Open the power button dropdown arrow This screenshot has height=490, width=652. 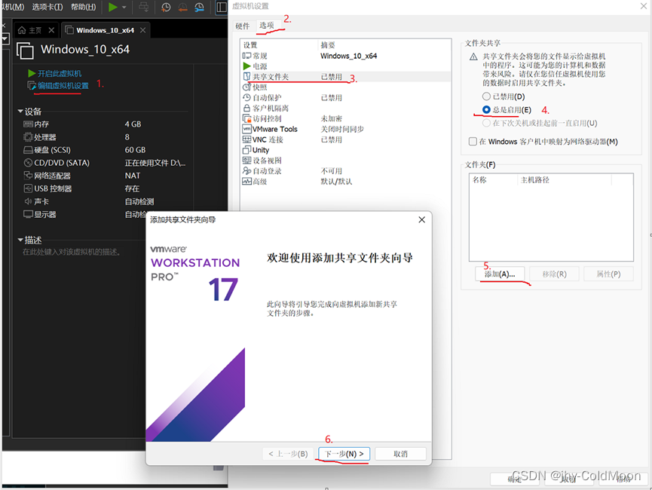[122, 8]
